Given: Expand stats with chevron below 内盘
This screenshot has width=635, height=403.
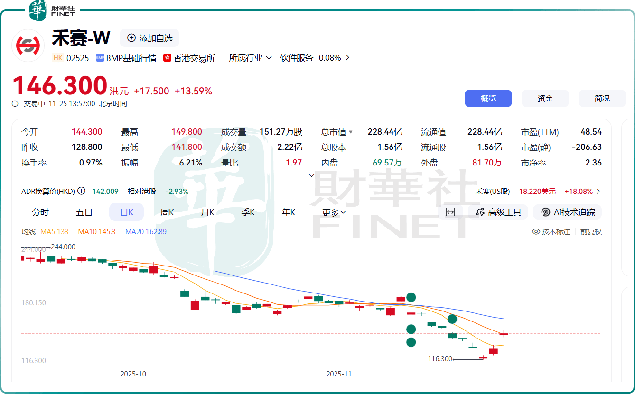Looking at the screenshot, I should pyautogui.click(x=312, y=175).
